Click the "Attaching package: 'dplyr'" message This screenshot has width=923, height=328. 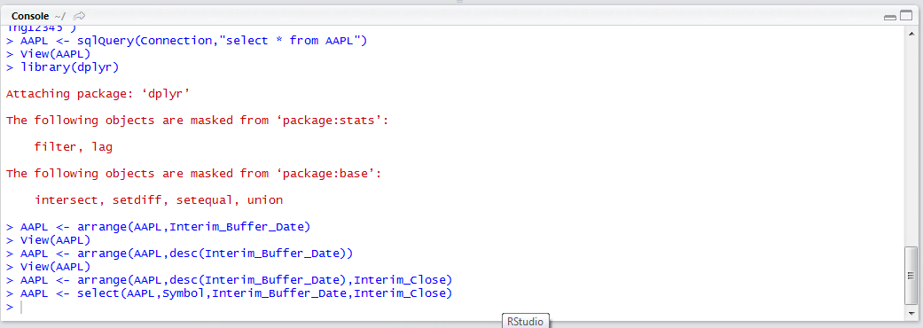98,94
